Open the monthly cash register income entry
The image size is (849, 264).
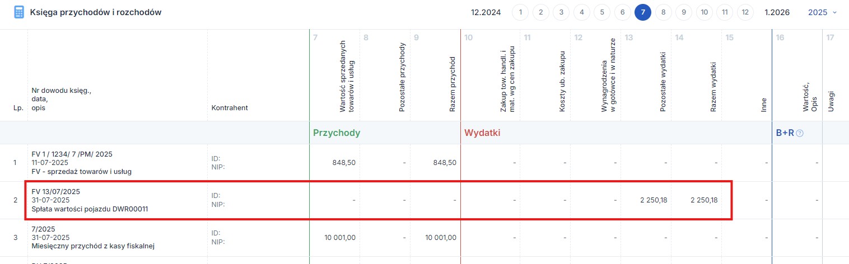point(92,246)
